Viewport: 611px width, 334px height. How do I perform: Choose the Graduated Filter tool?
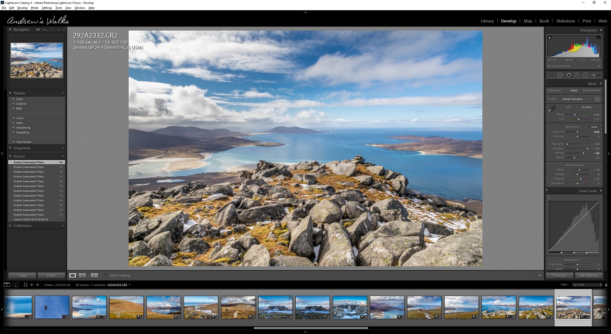[577, 75]
